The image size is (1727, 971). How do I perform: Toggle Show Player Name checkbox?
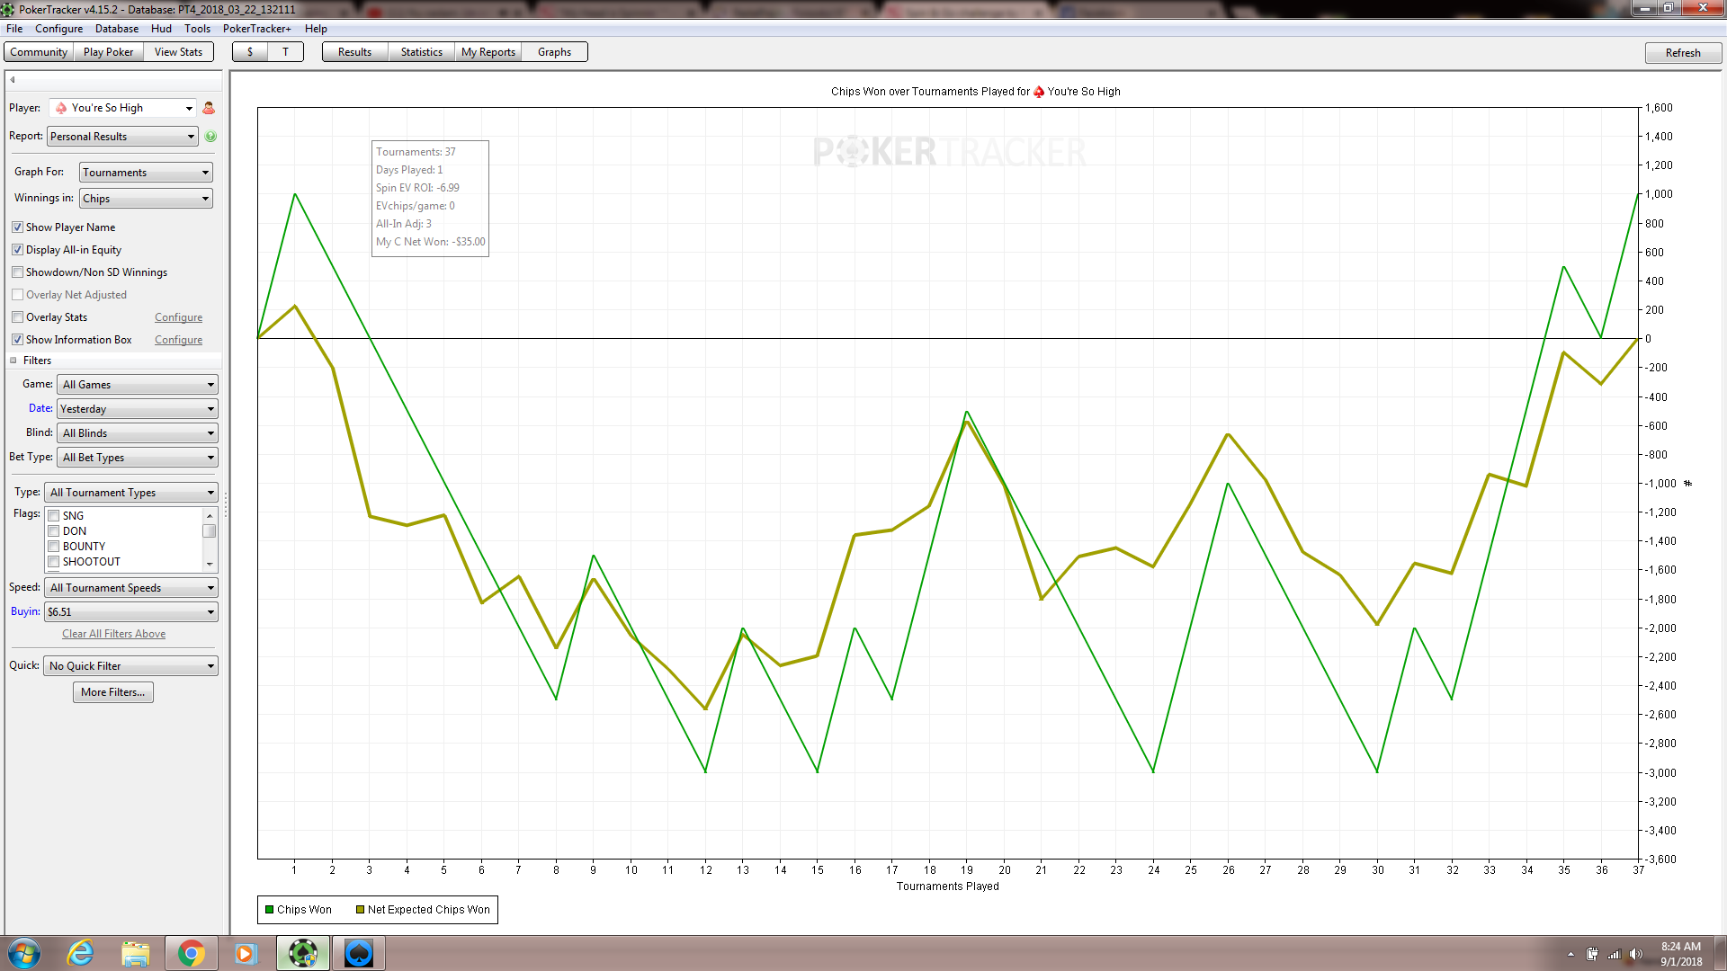pos(17,227)
